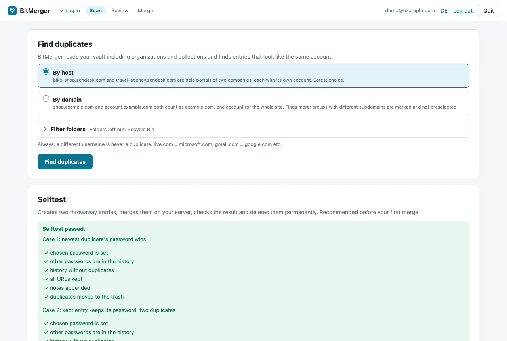Viewport: 507px width, 341px height.
Task: Click 'Folders left out: Recycle Bin' text
Action: [x=122, y=129]
